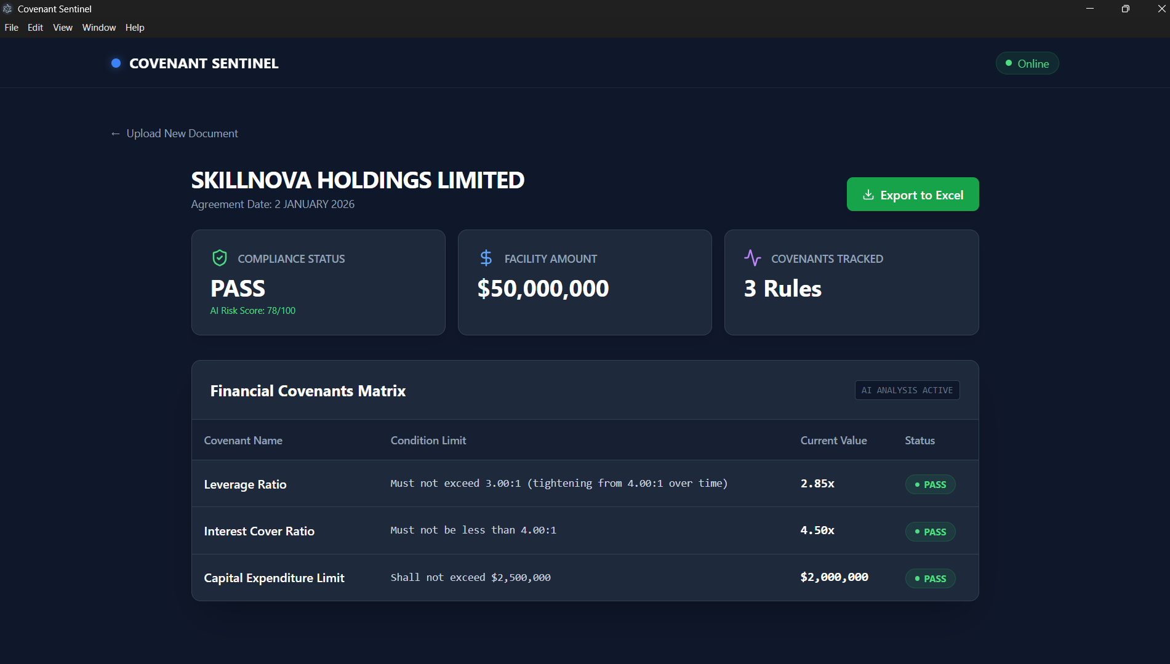Open the Edit menu

tap(36, 28)
